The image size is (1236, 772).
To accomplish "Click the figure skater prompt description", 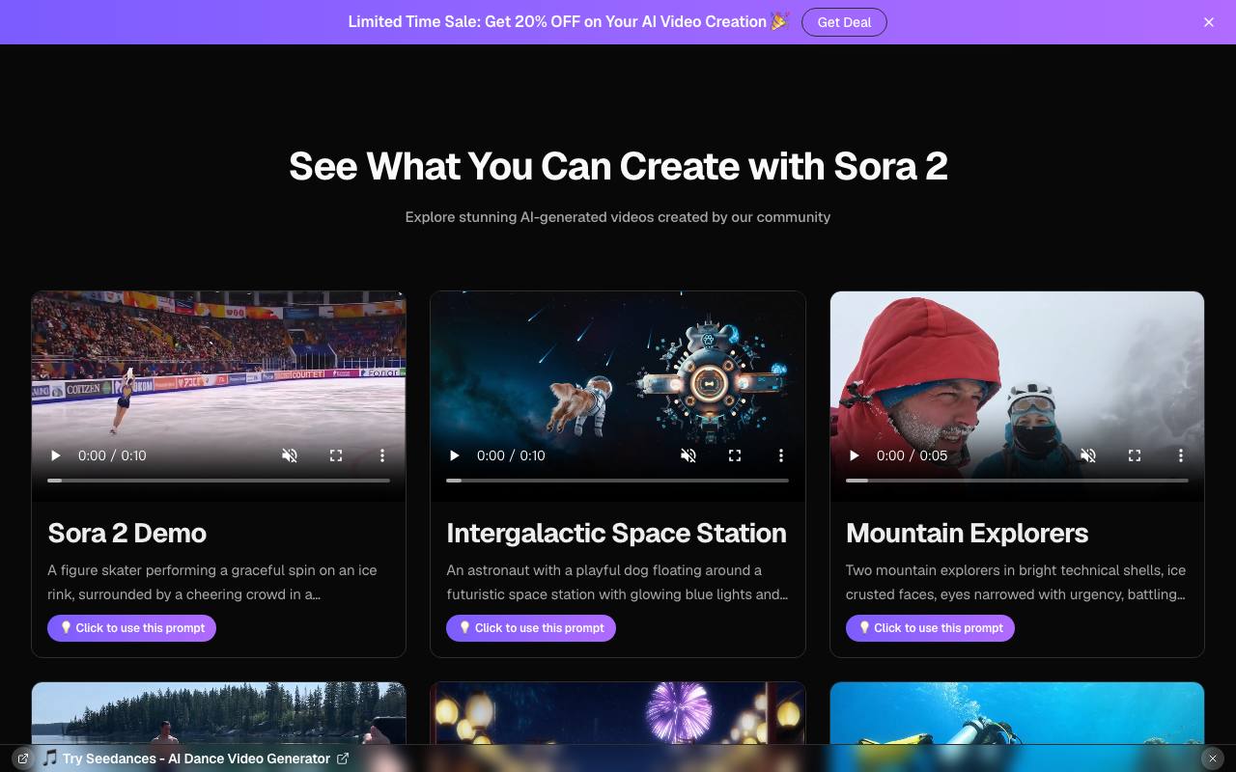I will pos(212,582).
